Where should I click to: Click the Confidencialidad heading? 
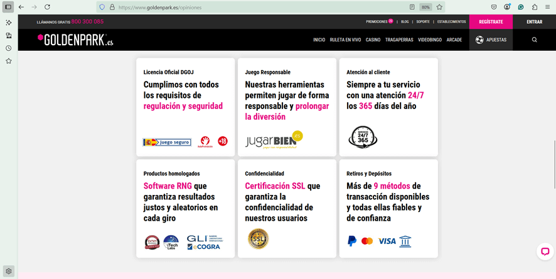pyautogui.click(x=265, y=174)
